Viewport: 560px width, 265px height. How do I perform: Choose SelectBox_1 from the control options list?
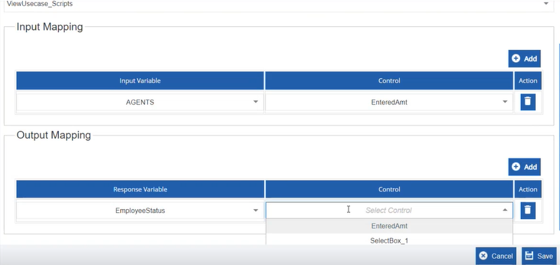click(x=389, y=241)
